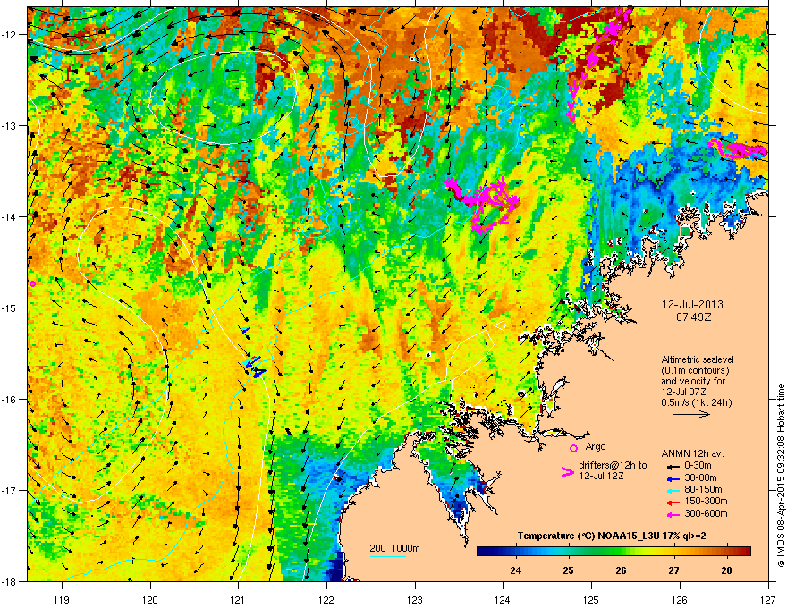Click the black 0-30m arrow legend icon
The height and width of the screenshot is (608, 787).
(x=672, y=466)
